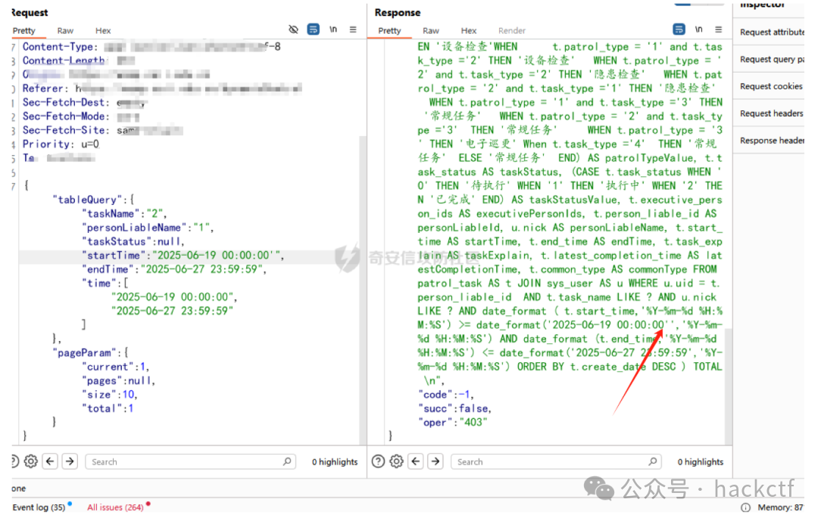The image size is (818, 521).
Task: Click "taskName":"2" in request body
Action: (123, 213)
